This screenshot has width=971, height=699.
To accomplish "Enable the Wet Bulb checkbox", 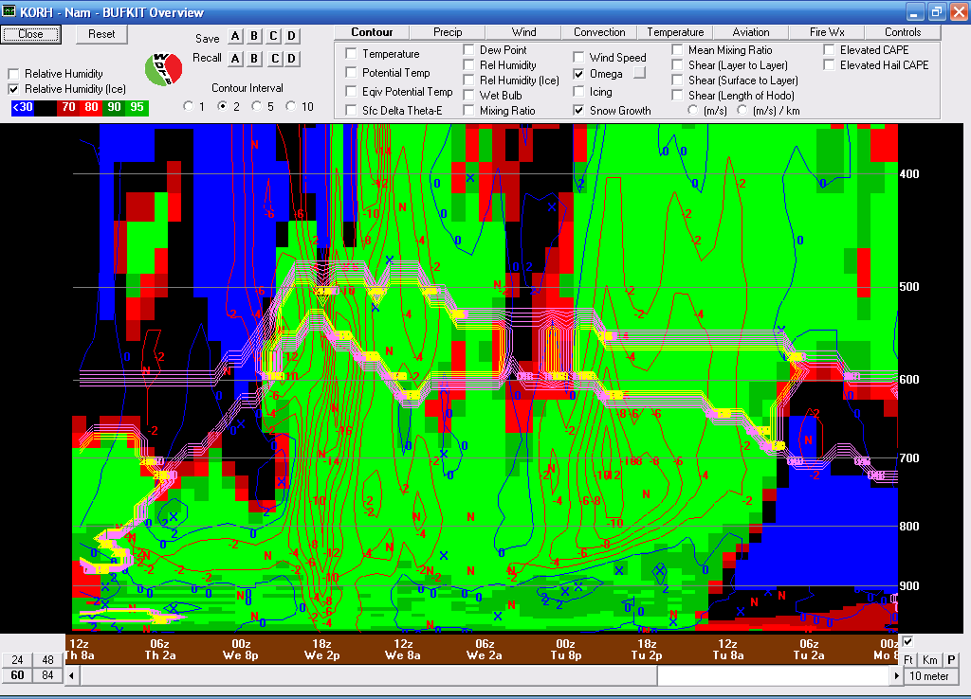I will point(468,96).
